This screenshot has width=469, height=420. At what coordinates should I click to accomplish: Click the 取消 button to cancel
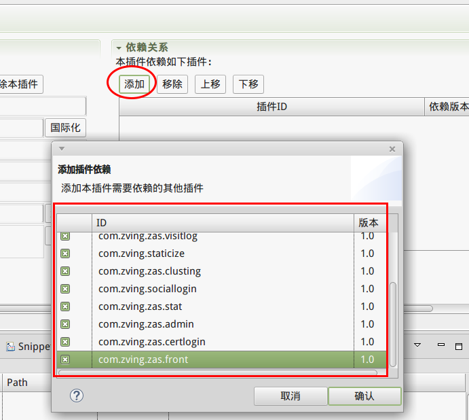coord(290,396)
